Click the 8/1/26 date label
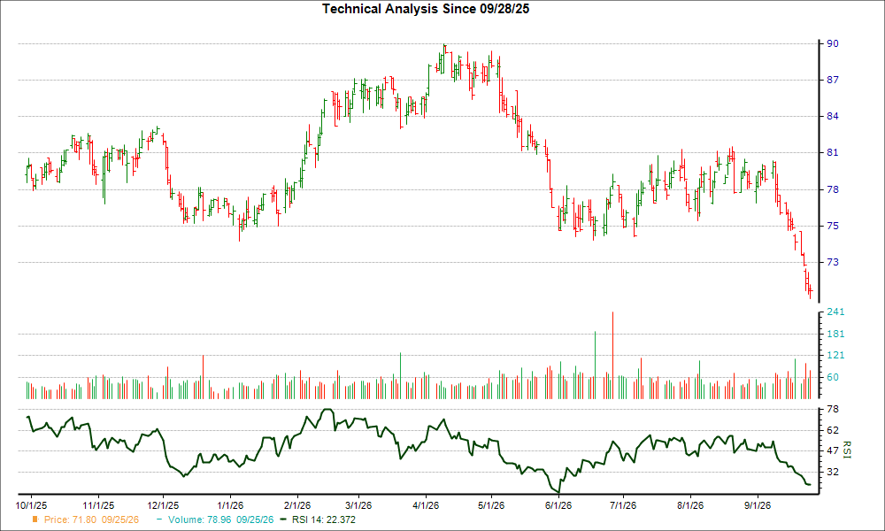Image resolution: width=885 pixels, height=531 pixels. coord(690,505)
